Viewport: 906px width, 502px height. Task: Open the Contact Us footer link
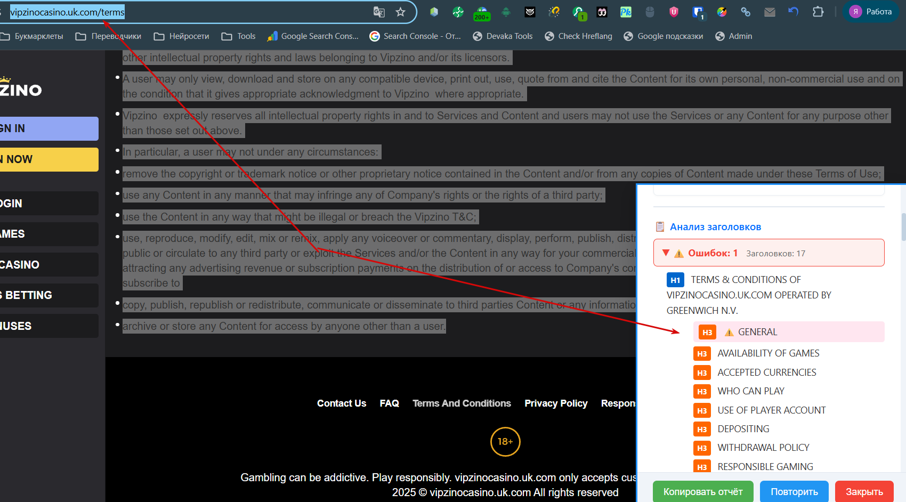(x=342, y=403)
